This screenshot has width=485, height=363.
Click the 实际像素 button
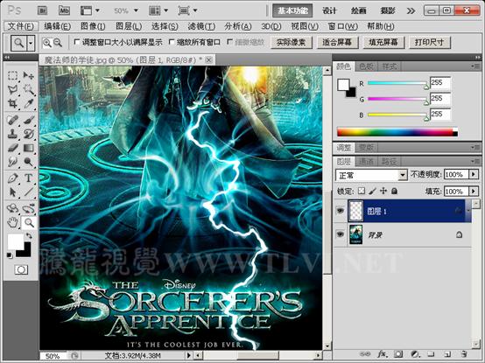tap(291, 42)
